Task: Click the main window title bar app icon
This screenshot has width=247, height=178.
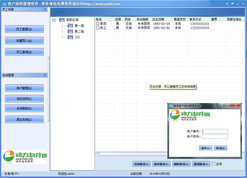Action: (x=4, y=3)
